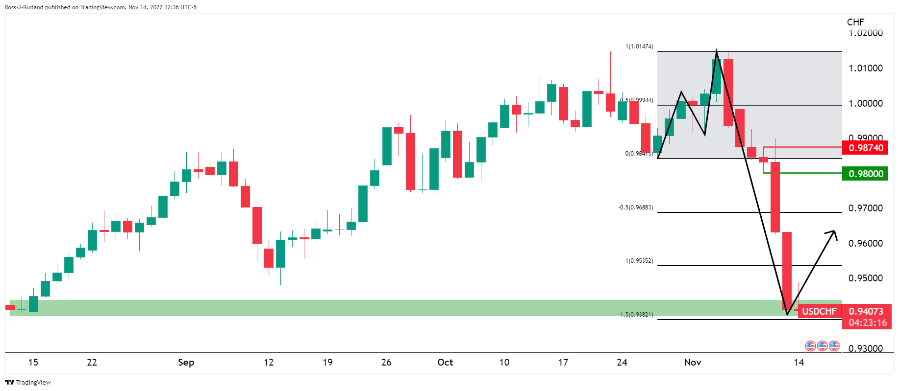Open the leftmost US flag economic event icon
Screen dimensions: 899x391
[810, 346]
